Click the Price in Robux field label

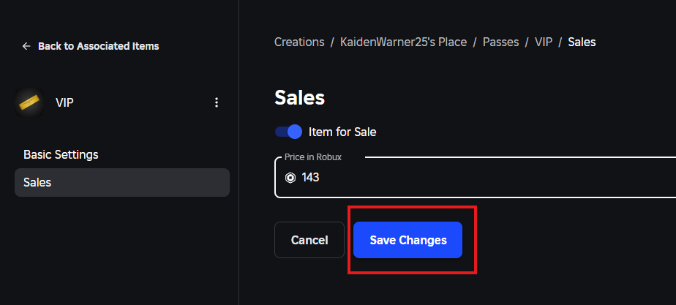314,157
